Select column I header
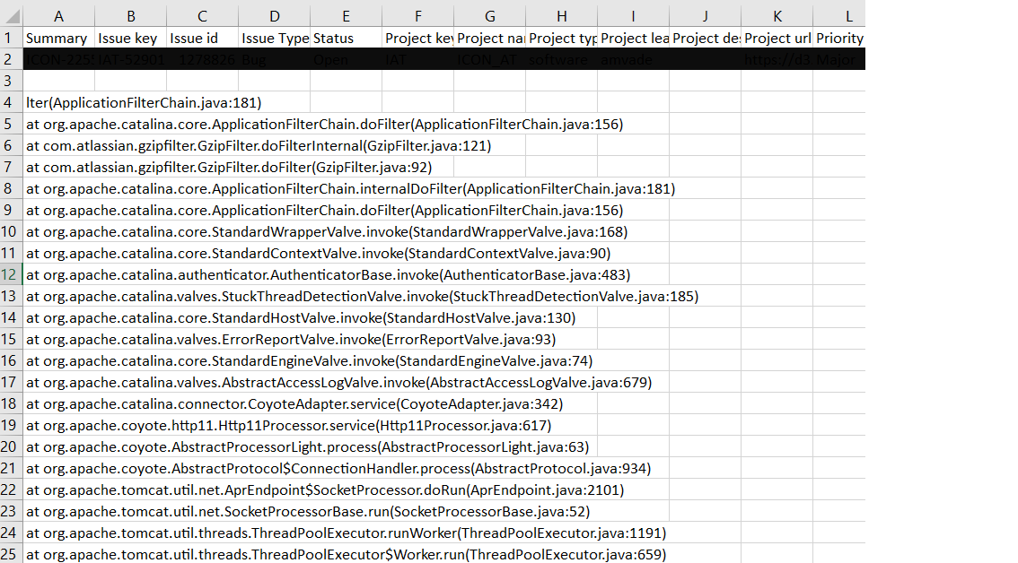 point(633,16)
